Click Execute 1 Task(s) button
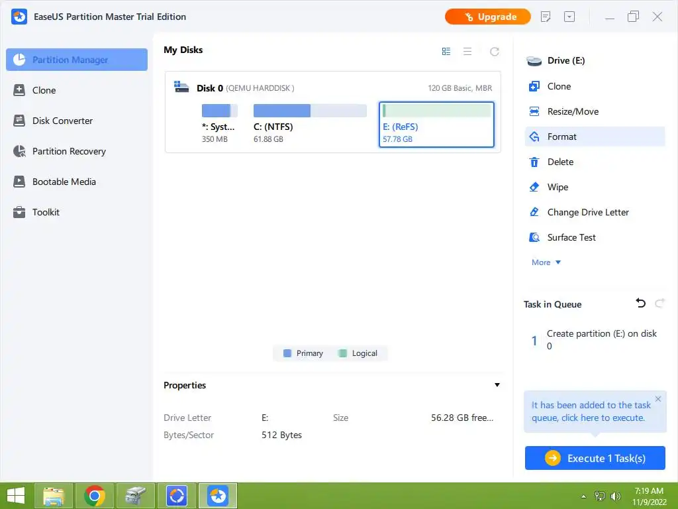Image resolution: width=678 pixels, height=509 pixels. pos(595,458)
